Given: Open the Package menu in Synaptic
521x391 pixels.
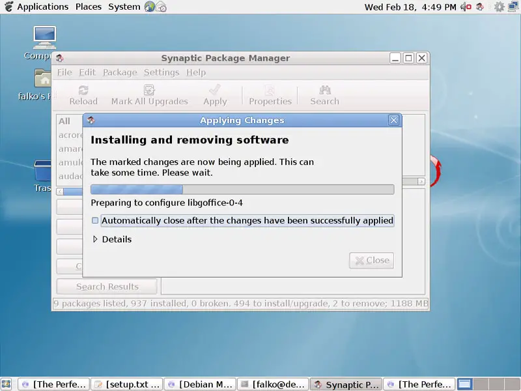Looking at the screenshot, I should point(120,72).
